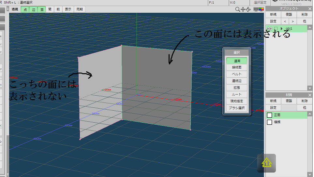Click the four-arrow pan view icon
314x177 pixels.
click(x=243, y=9)
